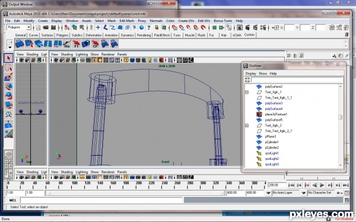The width and height of the screenshot is (356, 222).
Task: Open front panel Shading menu
Action: (66, 54)
